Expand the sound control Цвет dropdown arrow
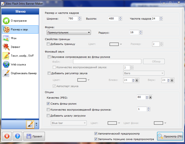 coord(89,80)
